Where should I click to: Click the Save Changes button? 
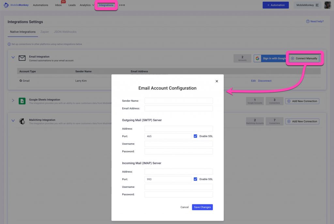(x=202, y=207)
